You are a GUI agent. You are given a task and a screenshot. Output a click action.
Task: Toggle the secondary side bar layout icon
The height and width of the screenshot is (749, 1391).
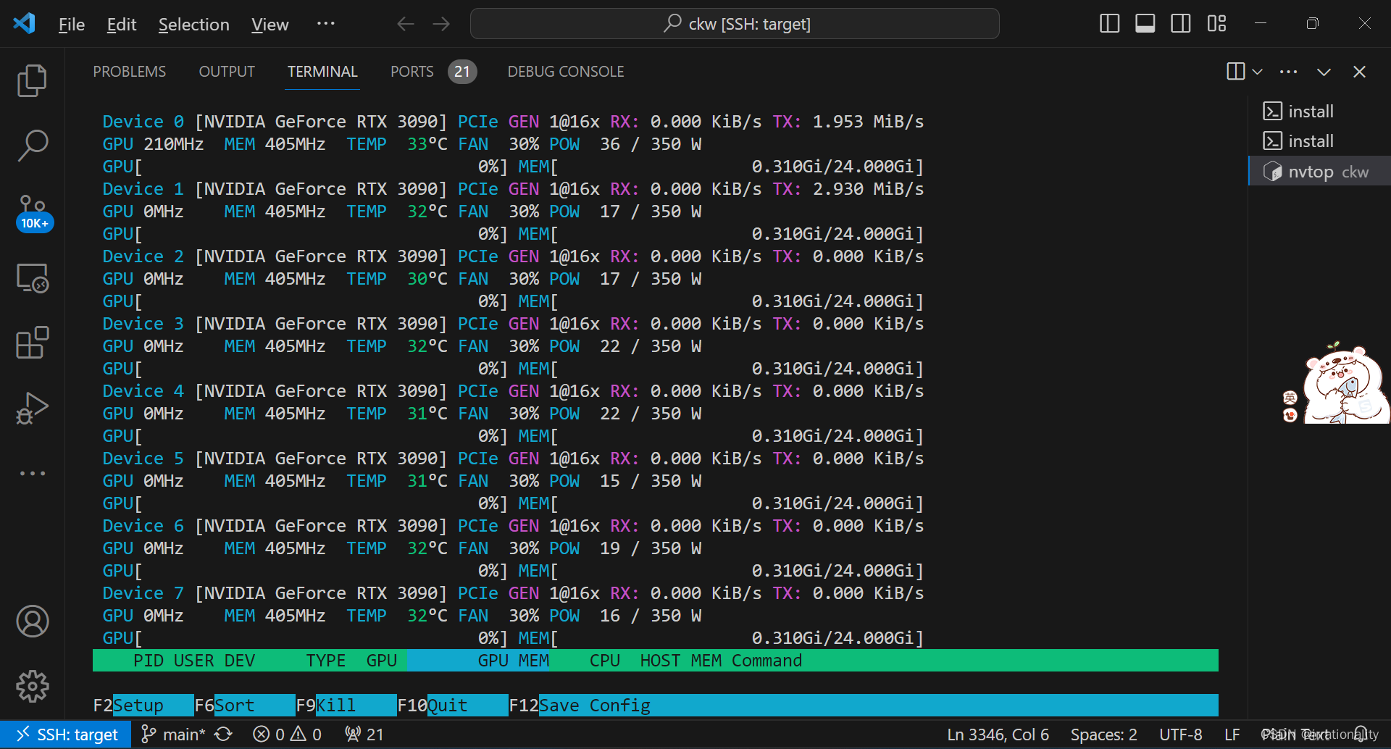pos(1181,24)
